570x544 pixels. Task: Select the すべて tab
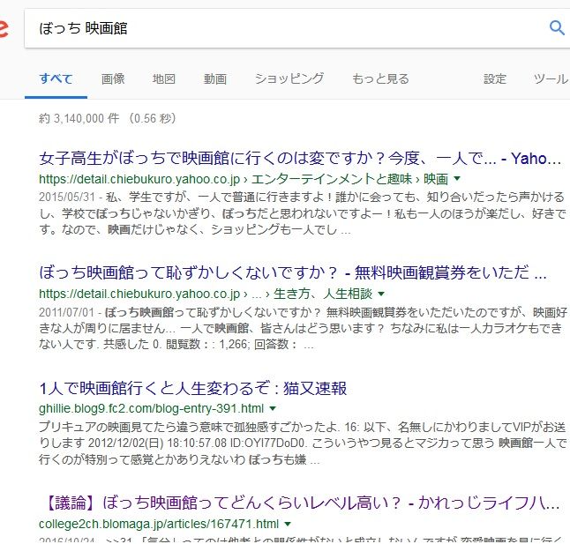tap(56, 78)
